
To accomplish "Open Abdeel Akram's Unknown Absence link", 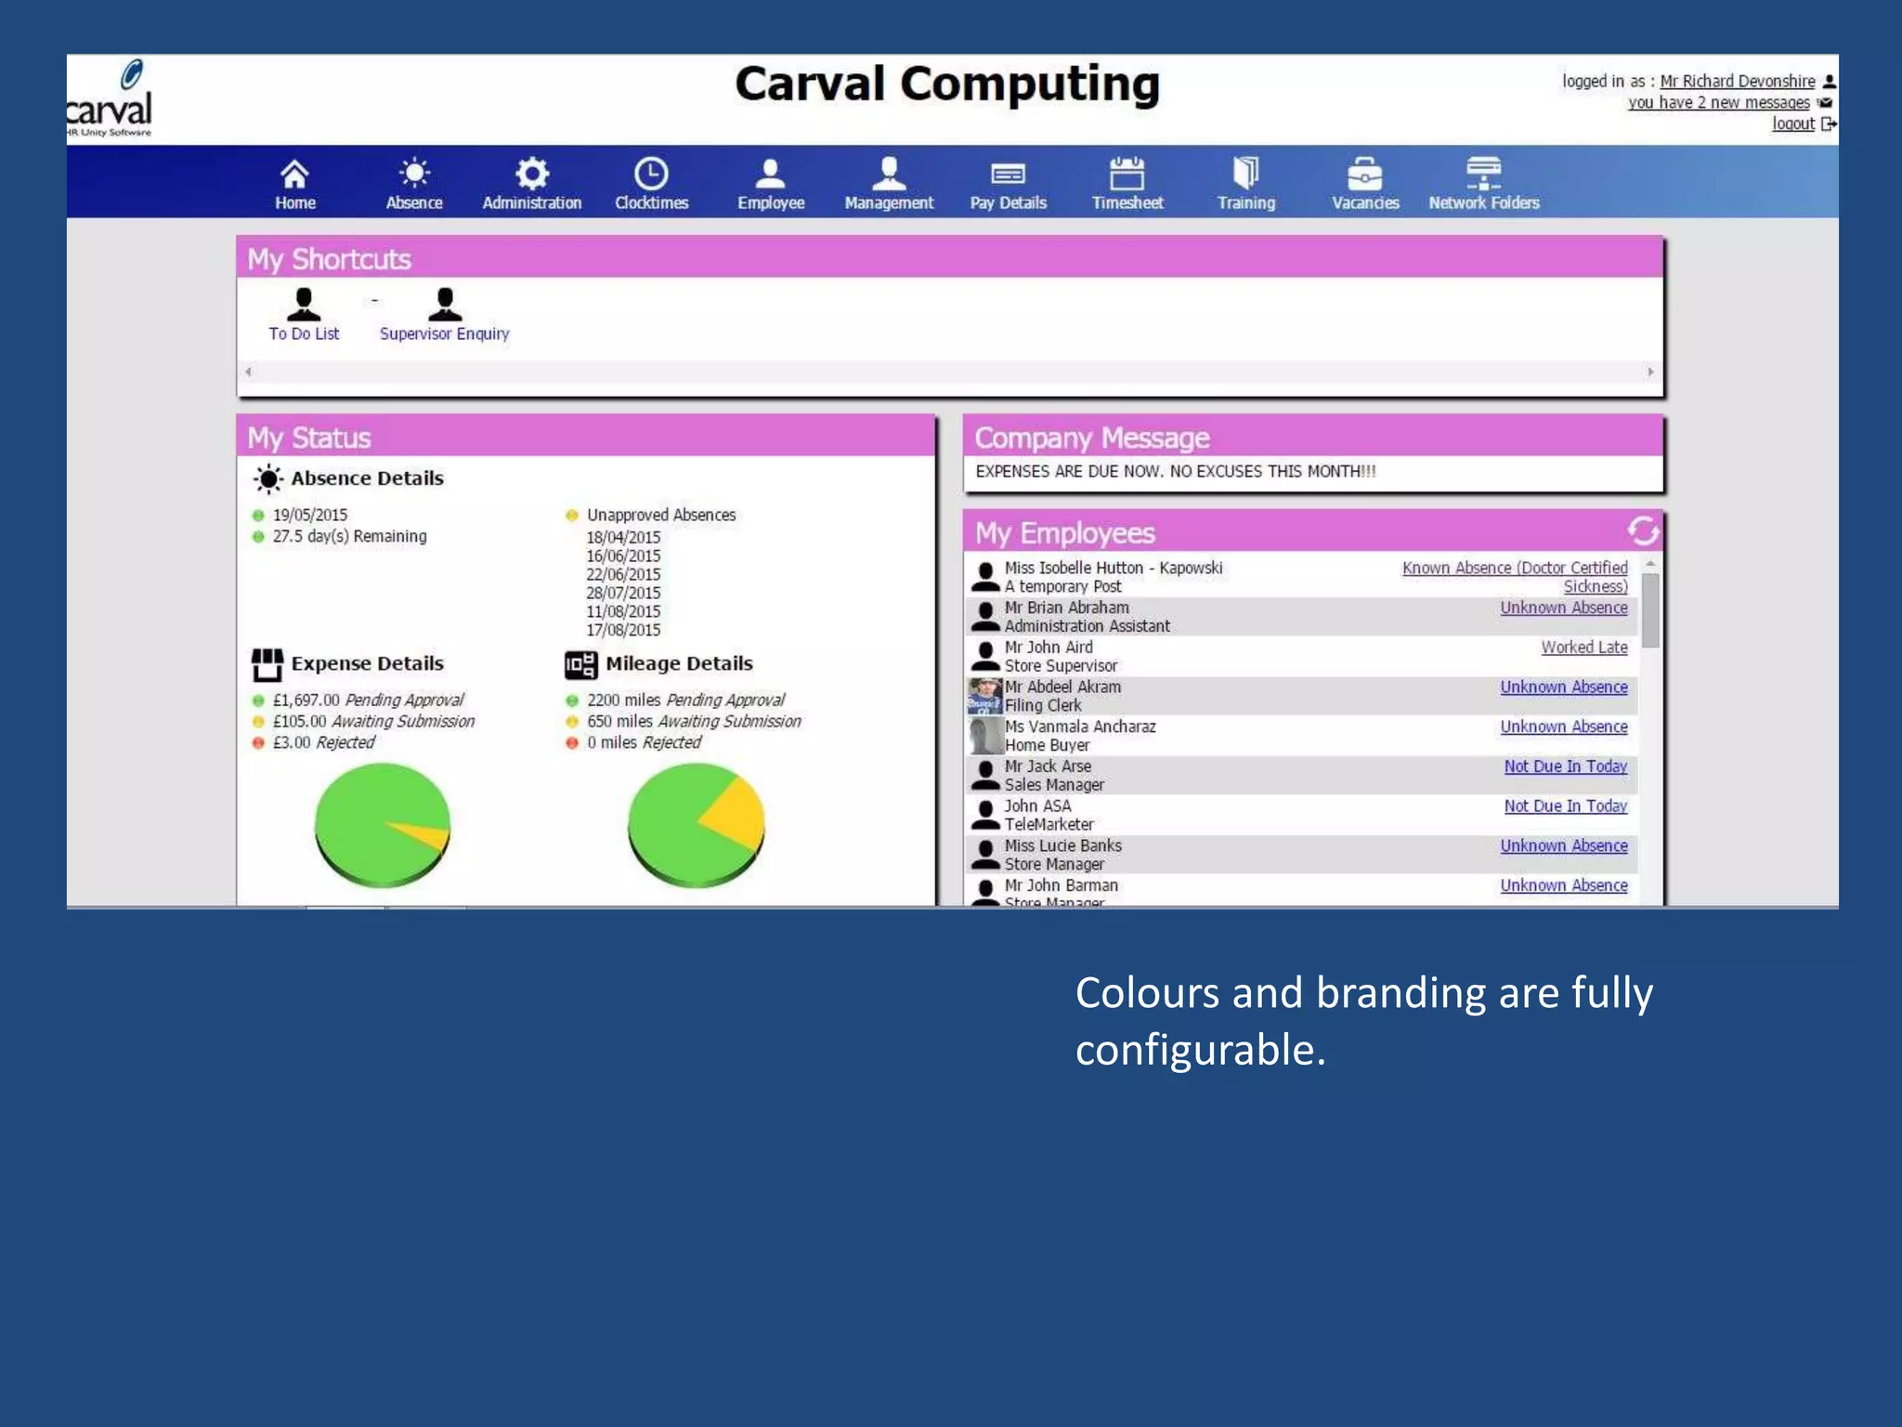I will click(1564, 687).
